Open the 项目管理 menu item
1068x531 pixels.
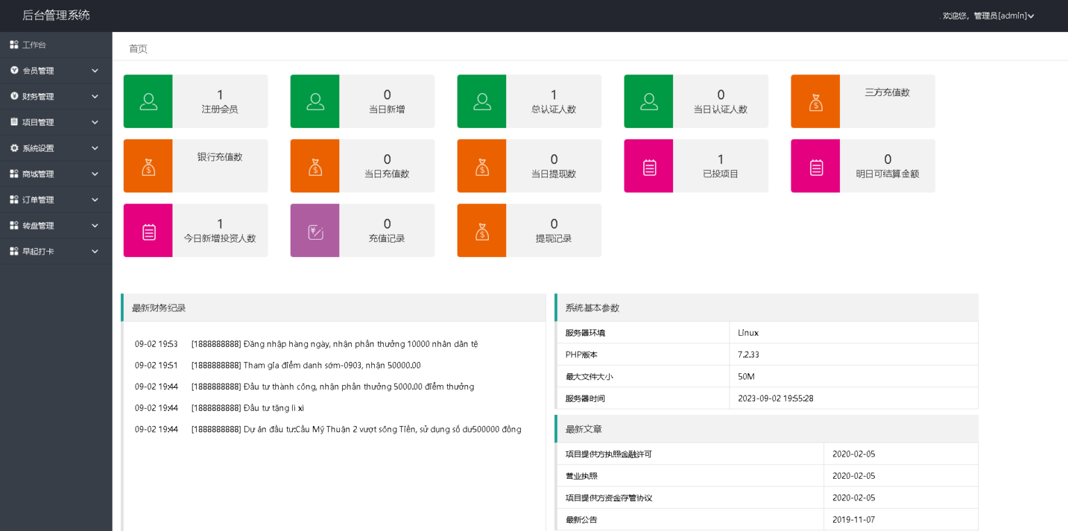tap(56, 122)
